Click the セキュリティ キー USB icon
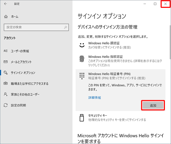The width and height of the screenshot is (171, 144). (82, 118)
